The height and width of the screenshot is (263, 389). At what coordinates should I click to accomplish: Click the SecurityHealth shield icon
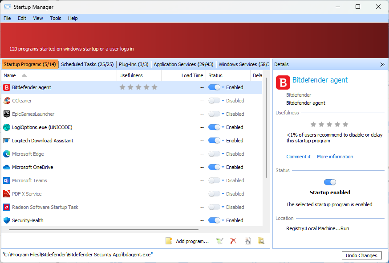coord(7,220)
